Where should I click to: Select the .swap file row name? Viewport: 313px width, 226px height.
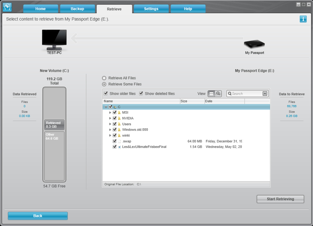point(127,141)
